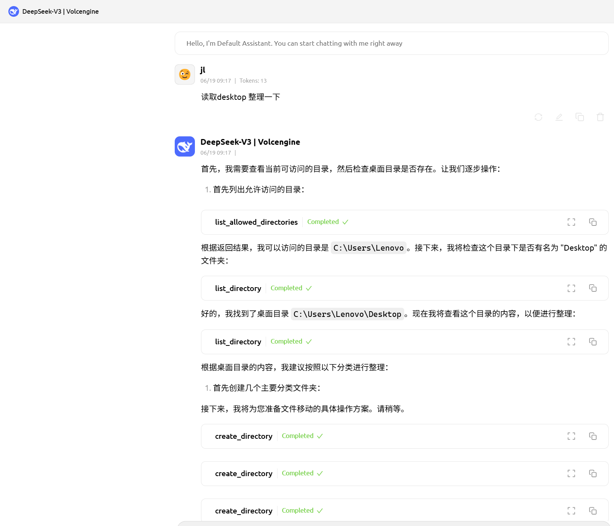
Task: Open the list_allowed_directories tool call block
Action: pyautogui.click(x=405, y=222)
